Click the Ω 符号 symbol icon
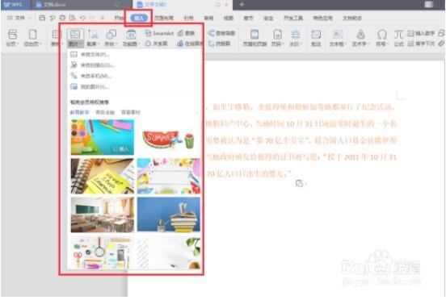Viewport: 446px width, 300px height. pos(381,35)
